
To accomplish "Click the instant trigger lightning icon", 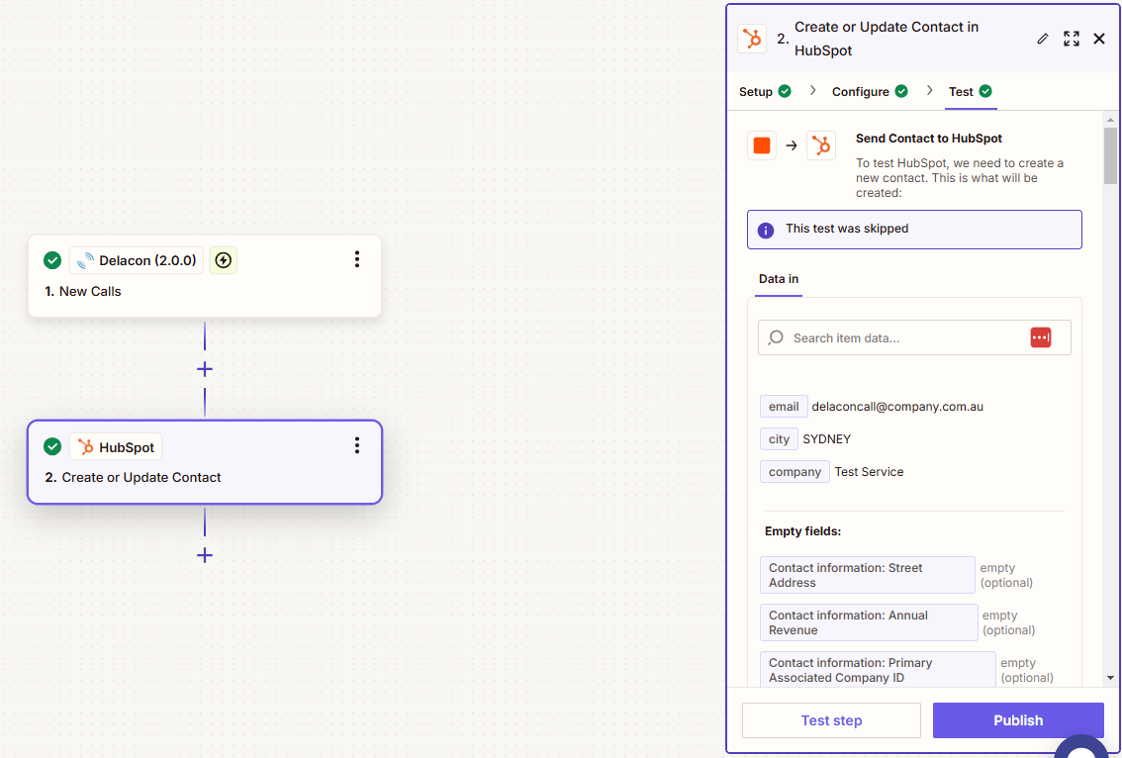I will (224, 260).
